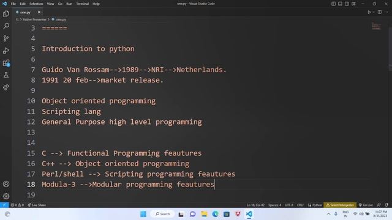Image resolution: width=392 pixels, height=220 pixels.
Task: Open the Help menu
Action: [96, 4]
